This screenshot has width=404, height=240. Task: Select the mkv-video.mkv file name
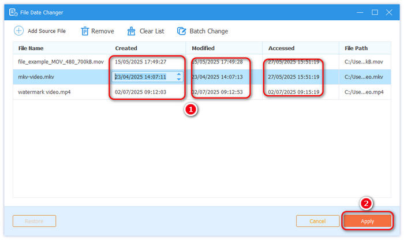[x=36, y=77]
